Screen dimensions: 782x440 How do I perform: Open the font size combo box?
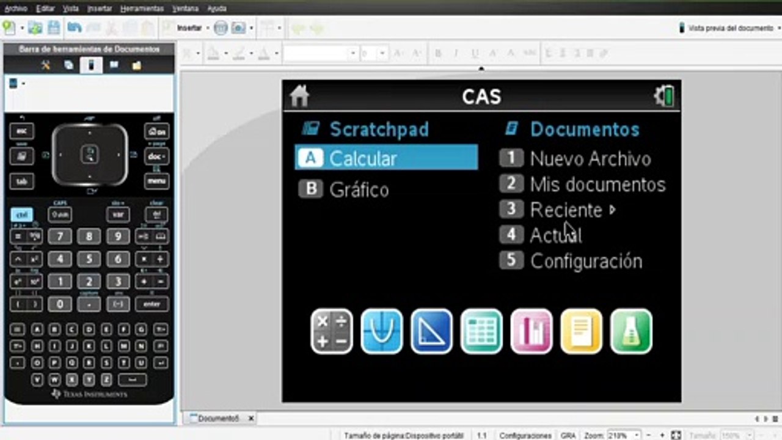tap(373, 54)
